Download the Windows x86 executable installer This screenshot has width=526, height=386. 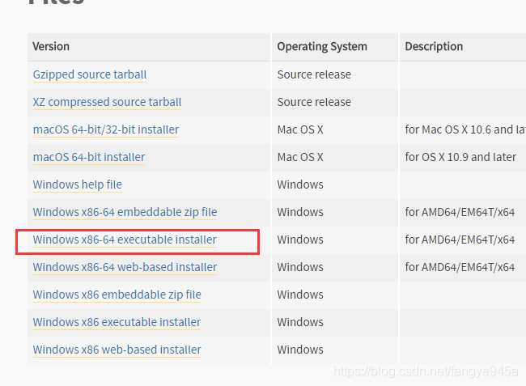point(117,322)
